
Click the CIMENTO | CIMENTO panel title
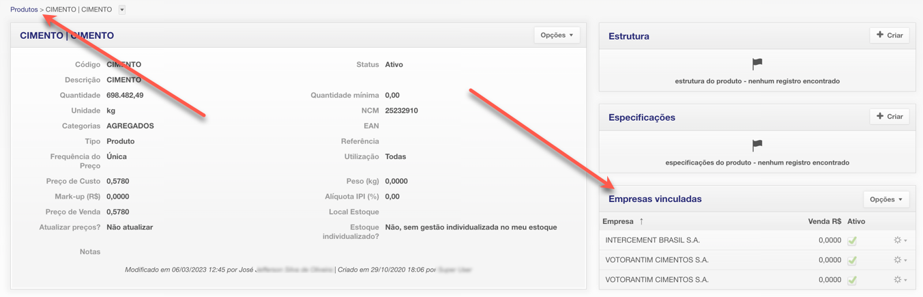pos(67,36)
